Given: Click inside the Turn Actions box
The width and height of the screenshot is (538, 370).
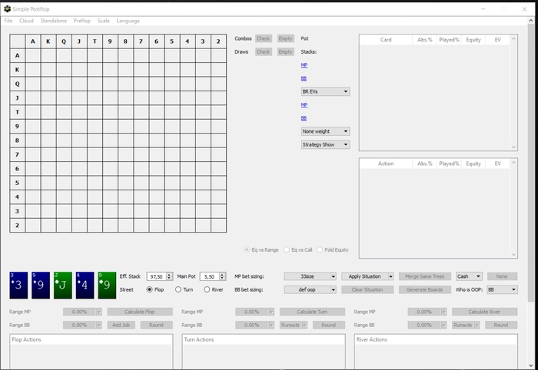Looking at the screenshot, I should 264,352.
